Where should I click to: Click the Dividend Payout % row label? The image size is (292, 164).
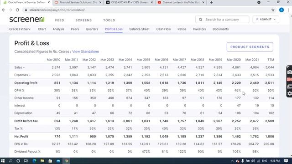(x=27, y=152)
